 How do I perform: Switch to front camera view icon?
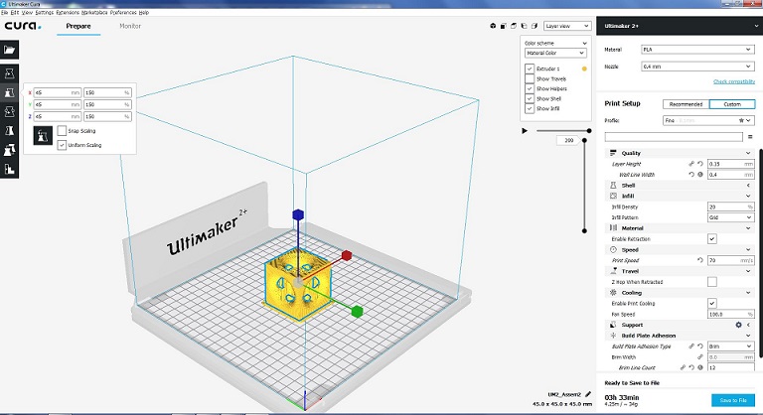tap(503, 26)
